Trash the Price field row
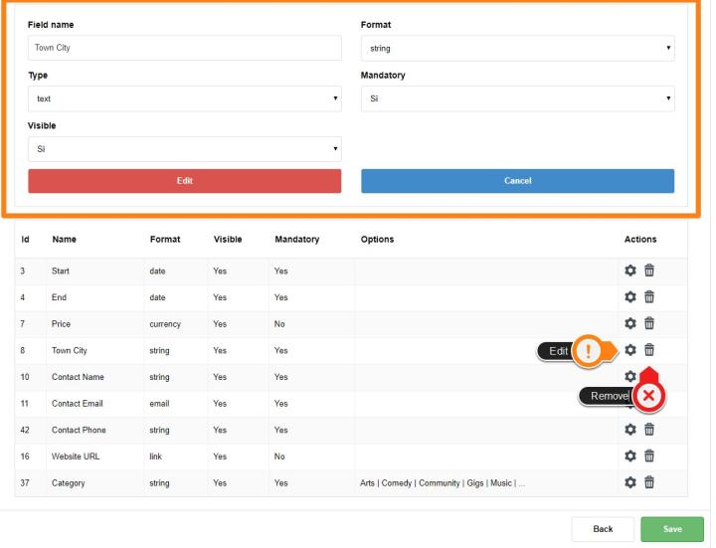This screenshot has height=548, width=716. point(648,323)
